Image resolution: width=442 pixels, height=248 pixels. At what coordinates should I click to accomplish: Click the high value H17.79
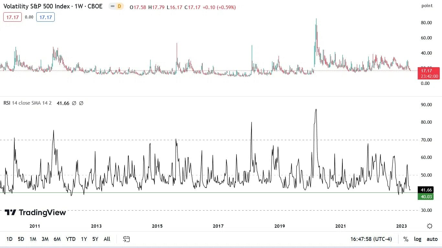point(156,7)
